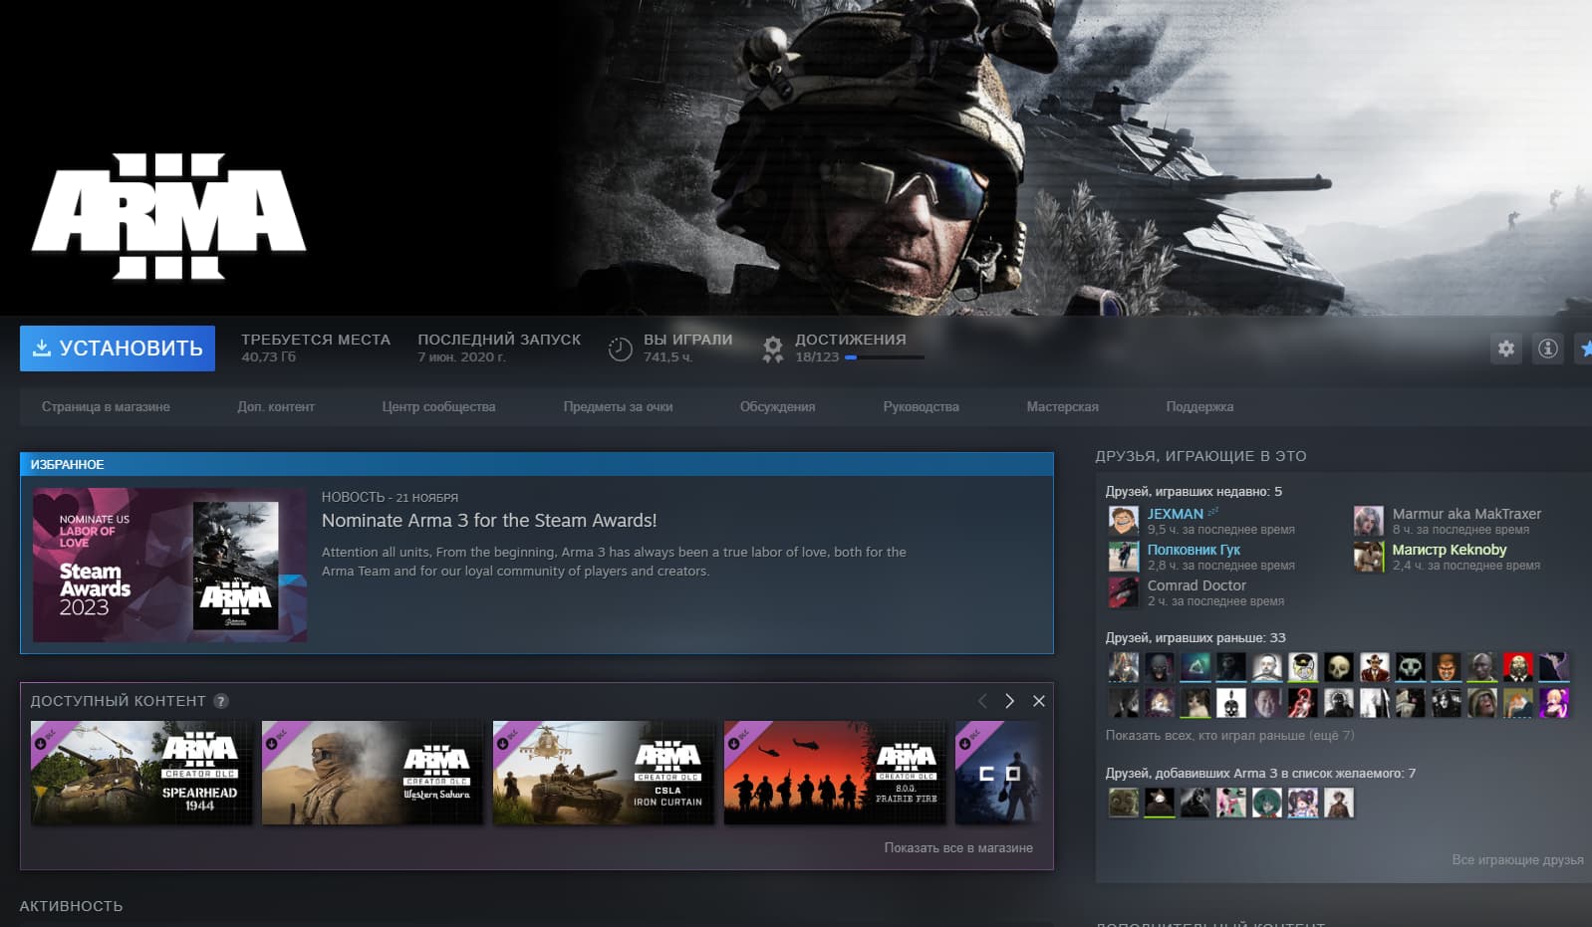The height and width of the screenshot is (927, 1592).
Task: Click the Arma III logo
Action: point(168,216)
